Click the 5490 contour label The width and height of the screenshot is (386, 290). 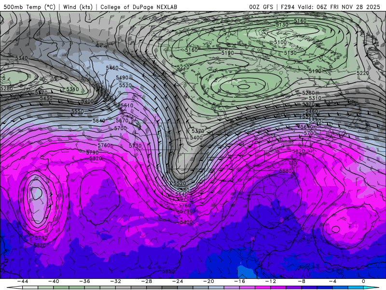point(122,78)
